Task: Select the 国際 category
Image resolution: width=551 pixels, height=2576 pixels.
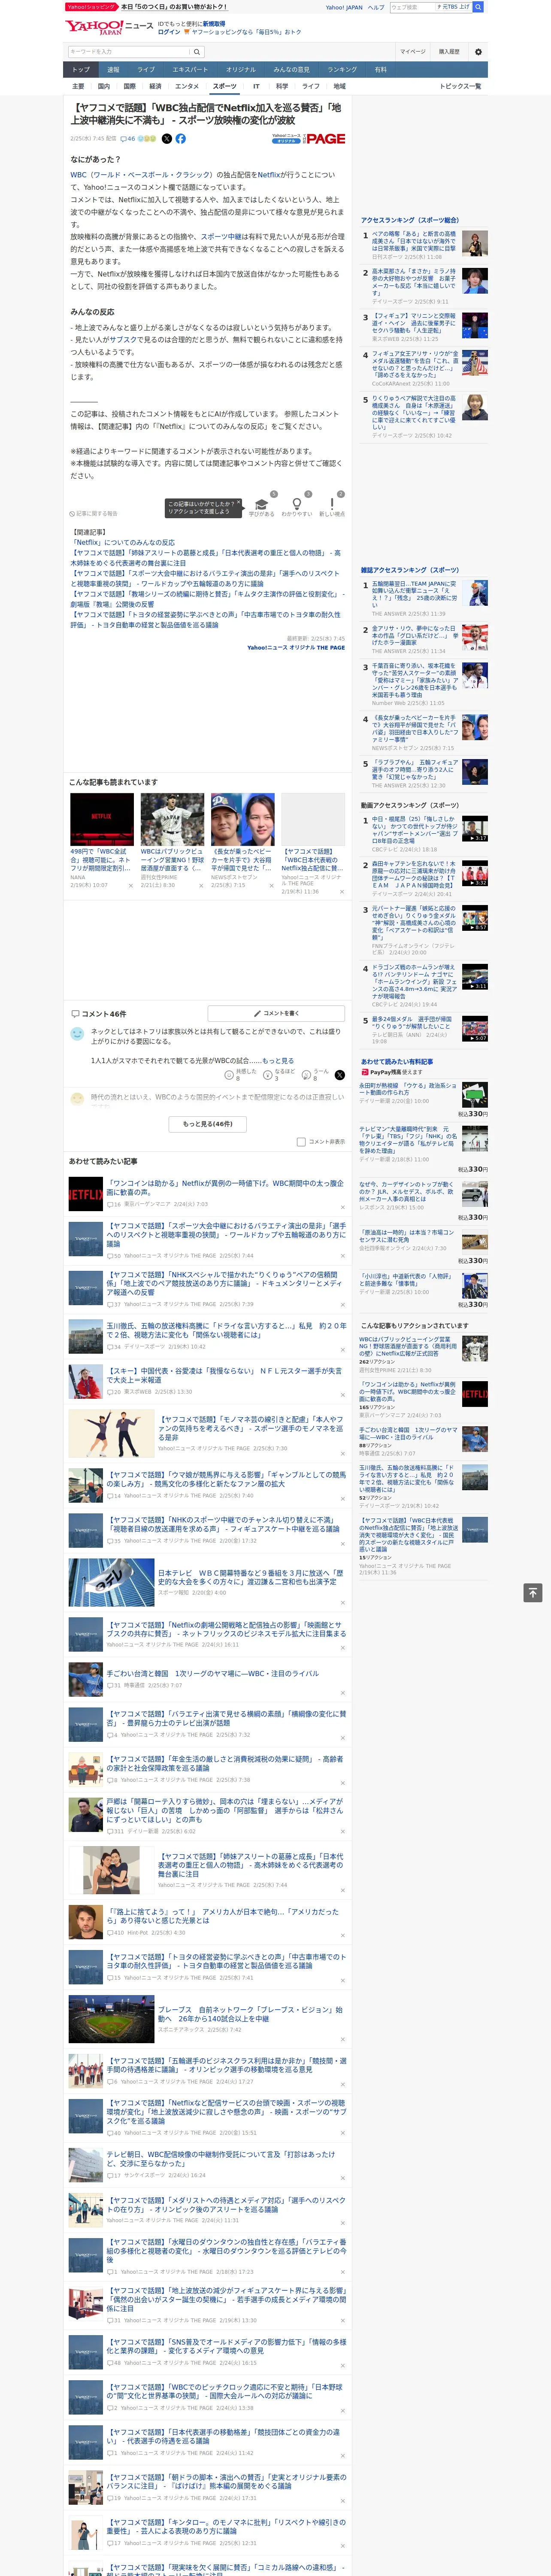Action: pos(129,86)
